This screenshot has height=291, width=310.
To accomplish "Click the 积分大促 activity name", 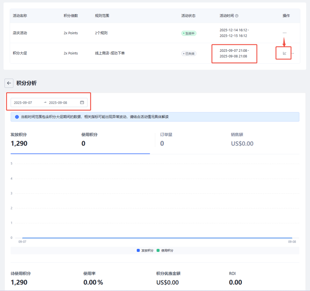I will 20,53.
